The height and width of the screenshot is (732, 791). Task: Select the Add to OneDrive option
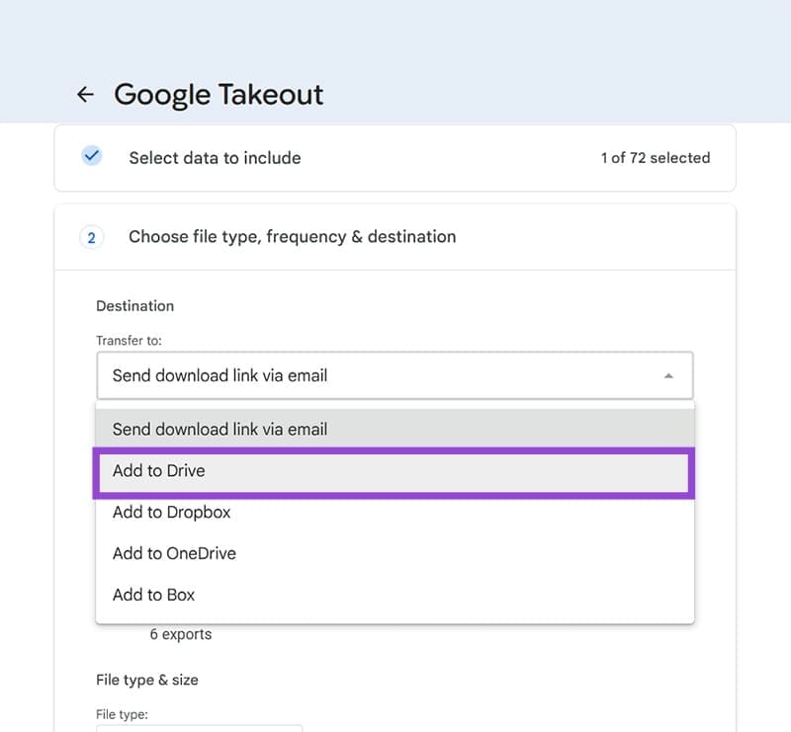(174, 553)
